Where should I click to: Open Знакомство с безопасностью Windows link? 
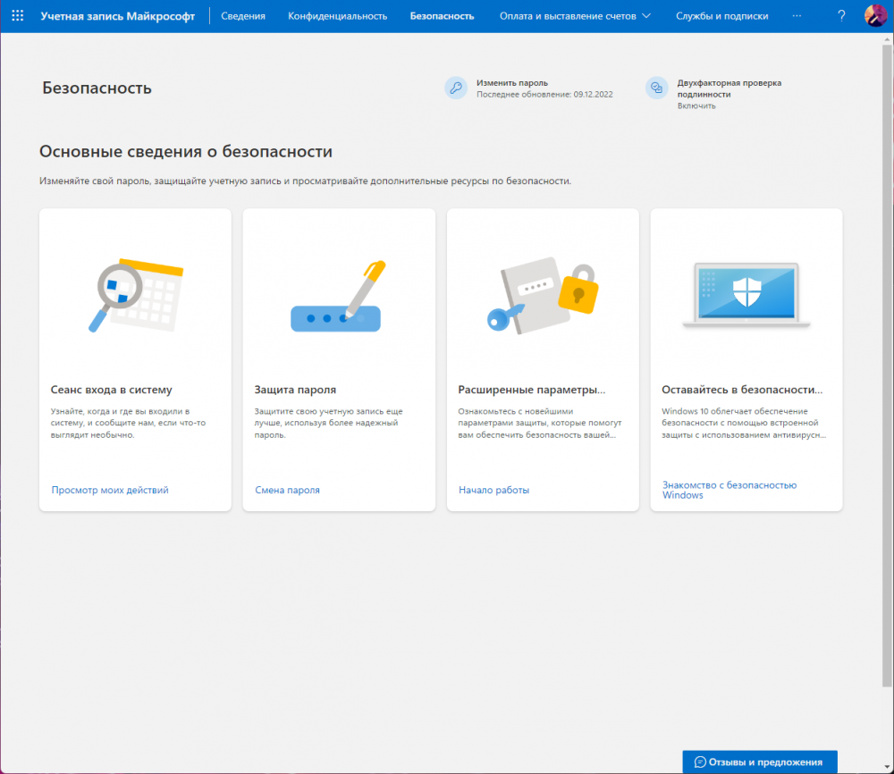[x=729, y=490]
